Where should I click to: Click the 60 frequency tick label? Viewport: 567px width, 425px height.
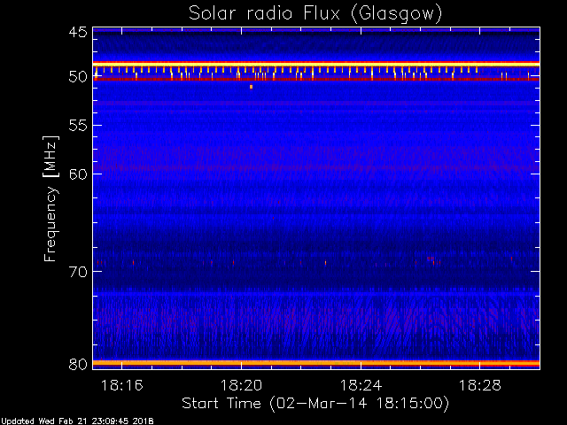tap(78, 174)
